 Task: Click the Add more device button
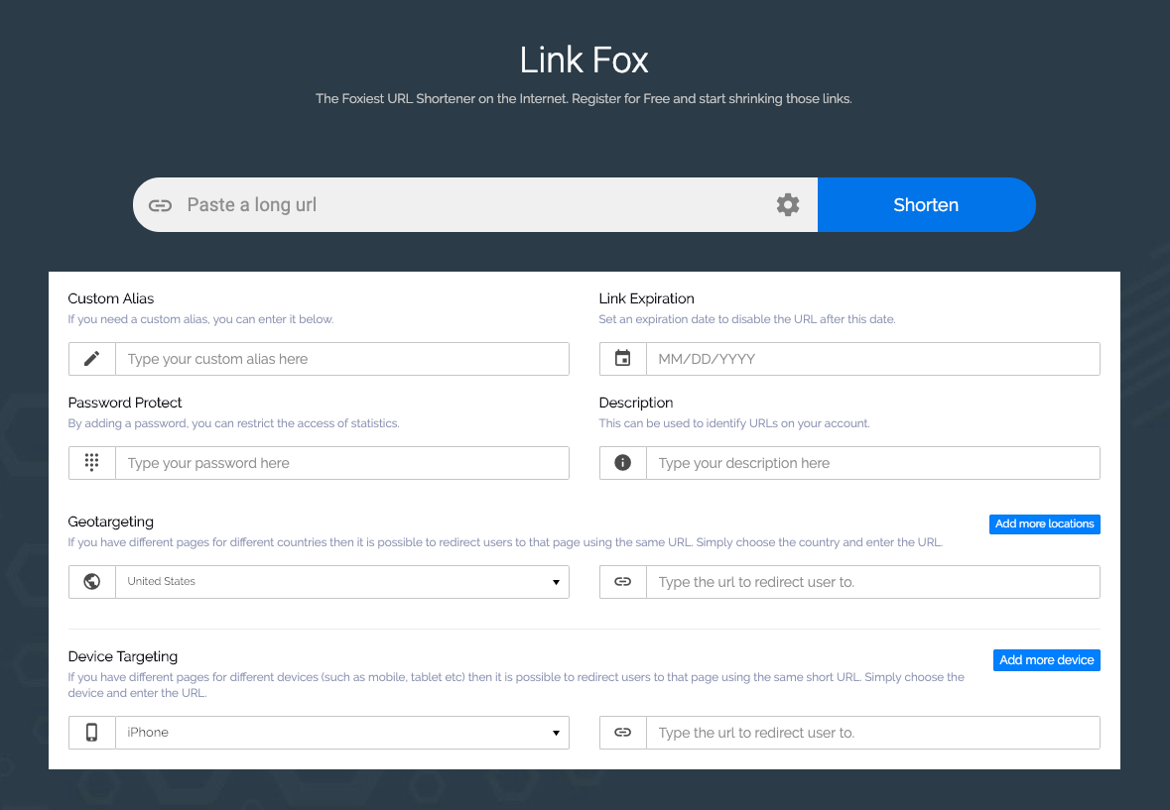pyautogui.click(x=1046, y=659)
